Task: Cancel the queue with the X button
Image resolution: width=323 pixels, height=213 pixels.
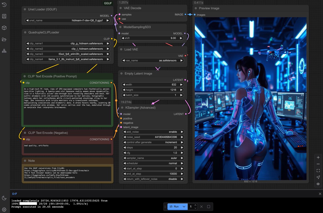Action: tap(201, 207)
